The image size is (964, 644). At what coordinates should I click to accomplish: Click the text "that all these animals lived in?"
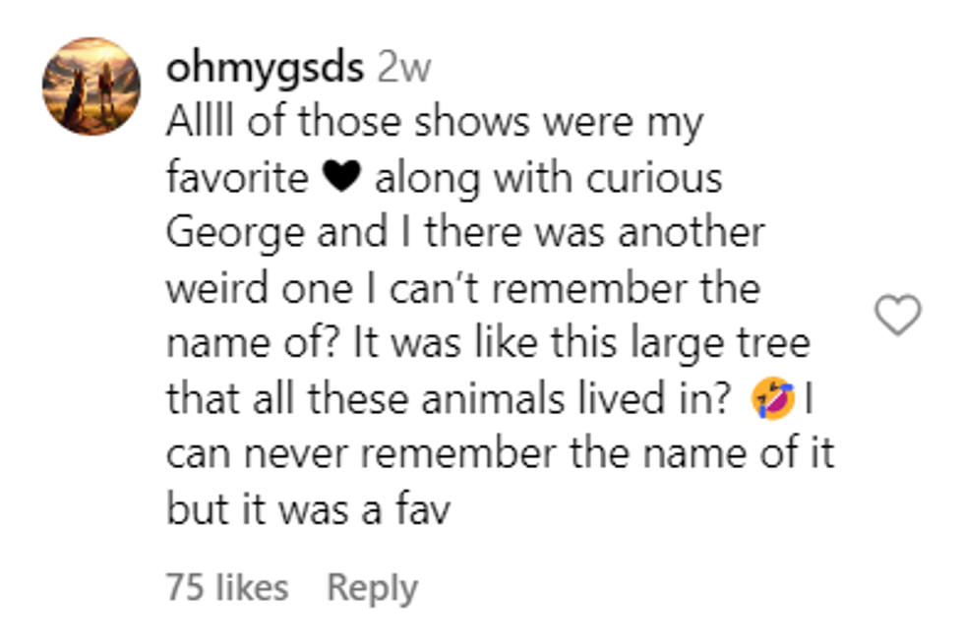point(448,400)
